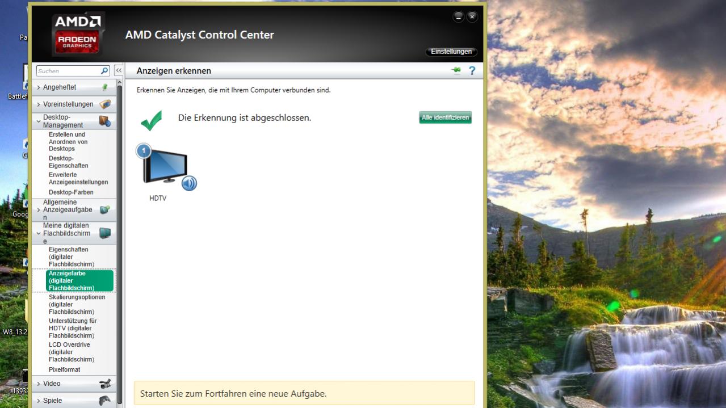Open the Pixelformat page
The width and height of the screenshot is (726, 408).
point(64,369)
